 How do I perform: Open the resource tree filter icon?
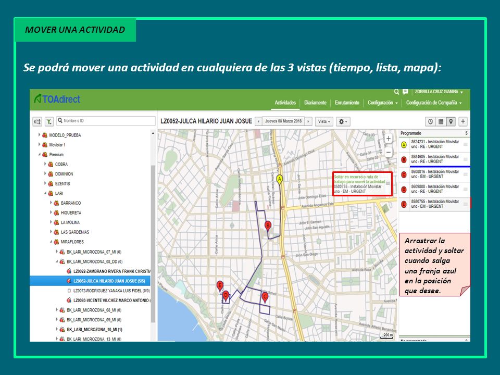pos(49,121)
